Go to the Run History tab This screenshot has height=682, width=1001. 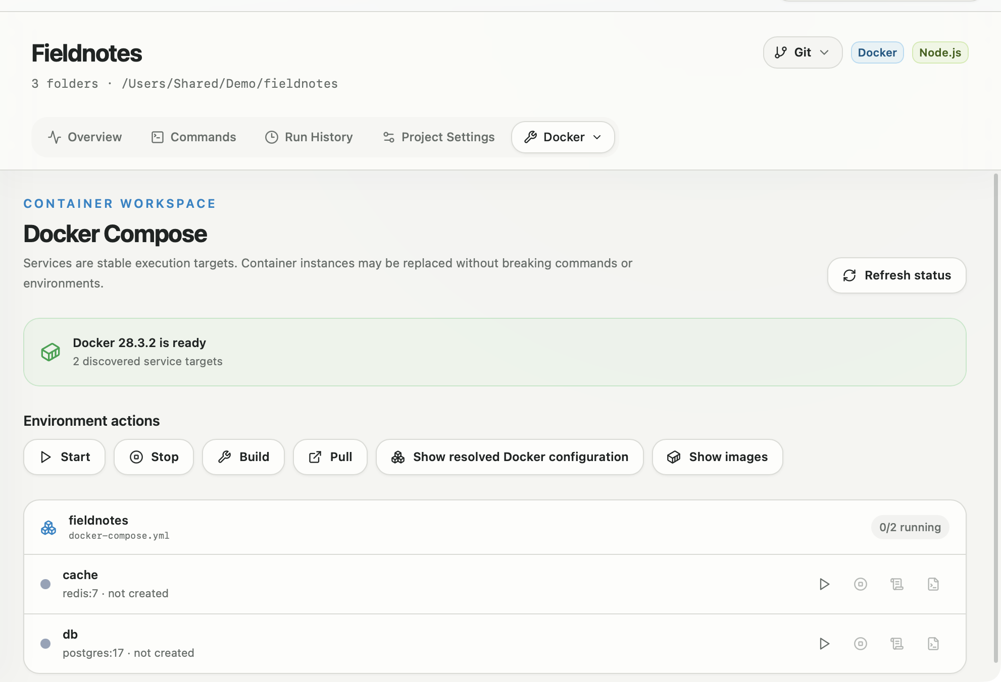tap(309, 137)
